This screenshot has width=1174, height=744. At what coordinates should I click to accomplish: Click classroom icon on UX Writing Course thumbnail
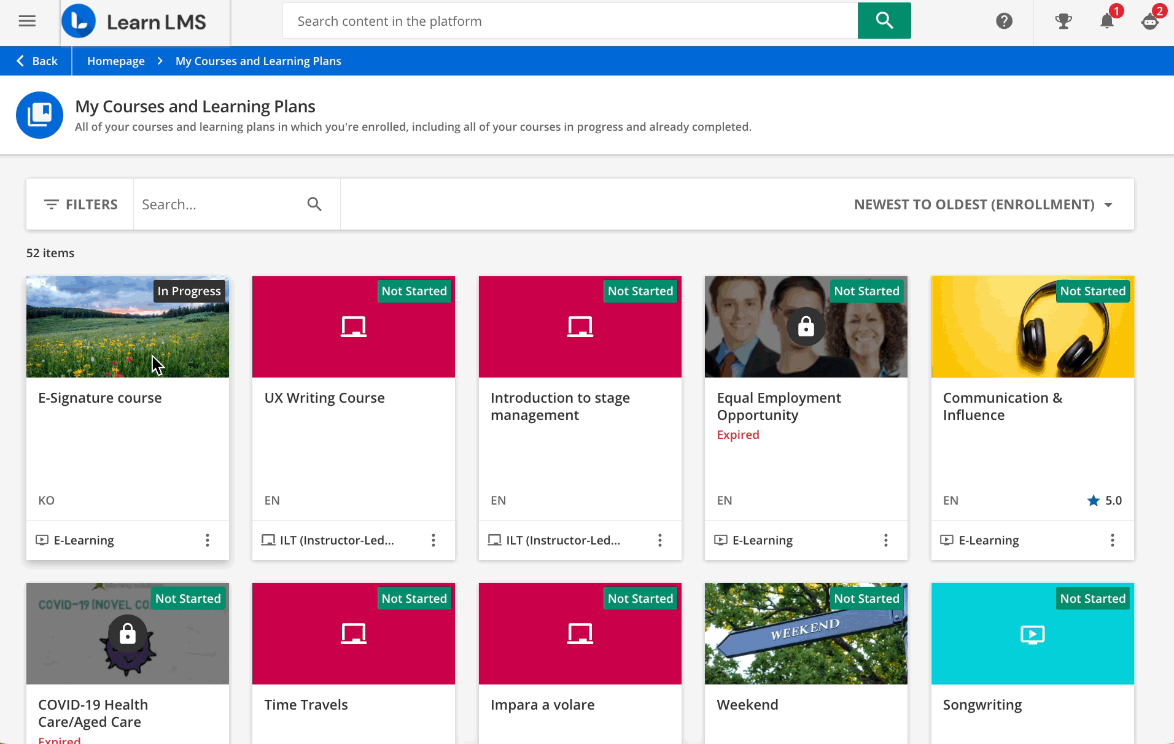[x=354, y=327]
